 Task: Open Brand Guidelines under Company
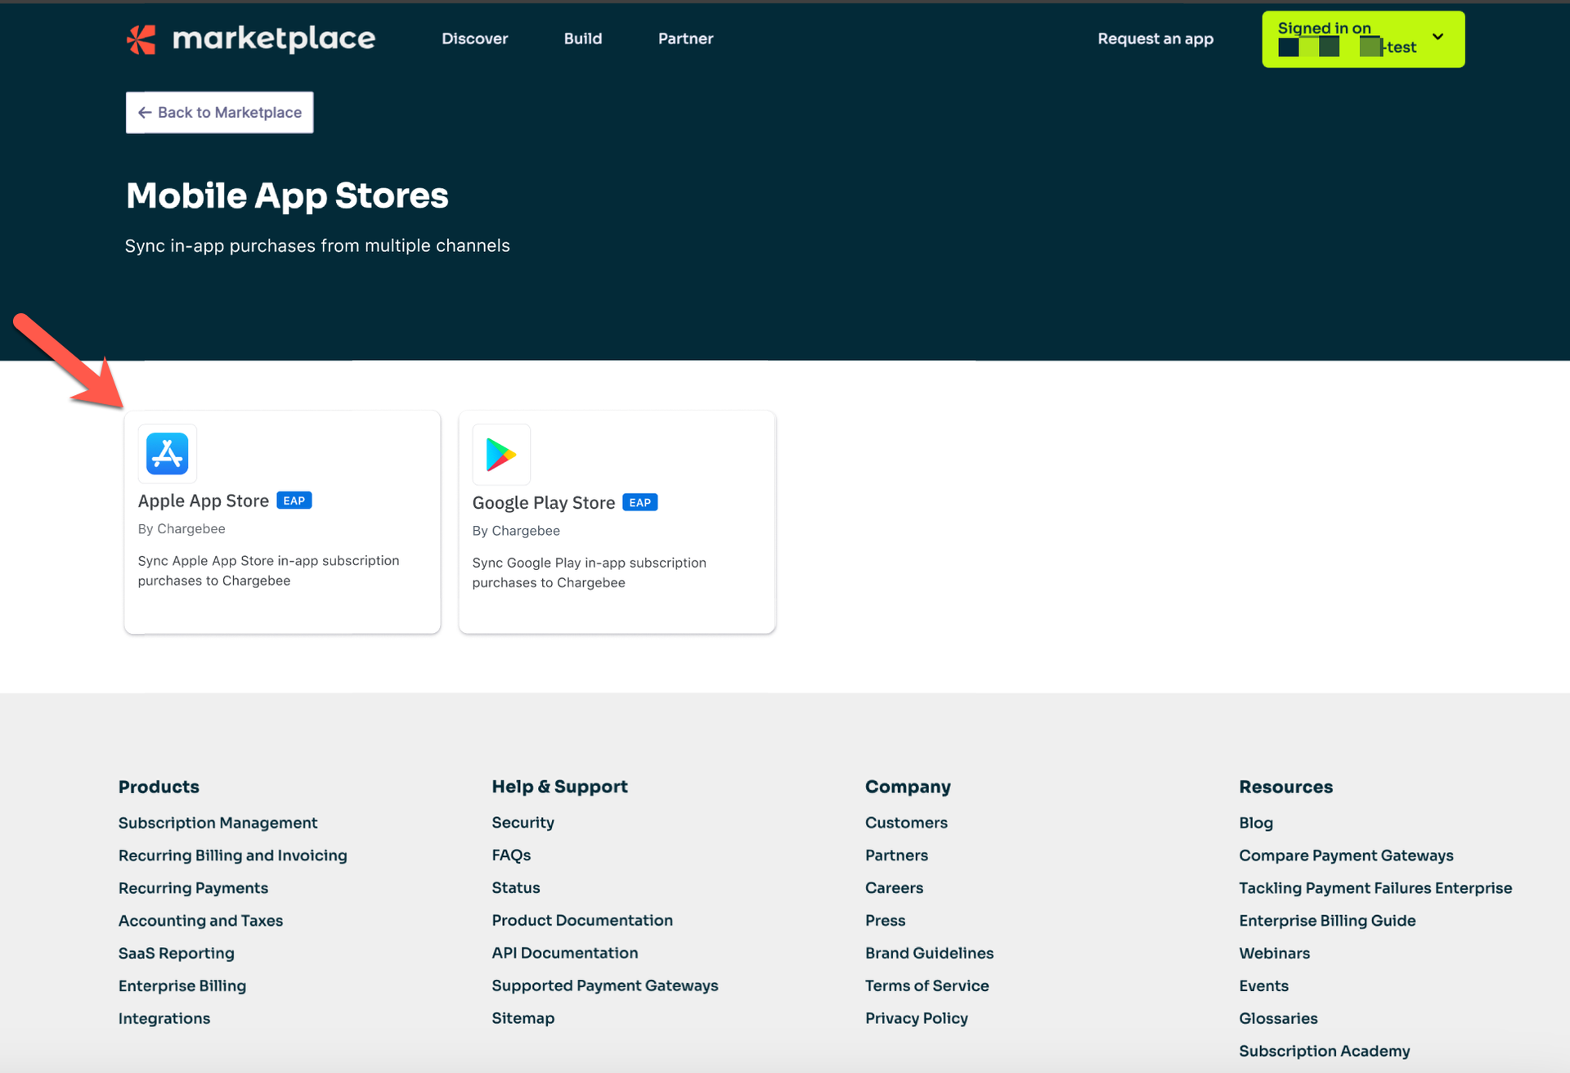[x=929, y=953]
